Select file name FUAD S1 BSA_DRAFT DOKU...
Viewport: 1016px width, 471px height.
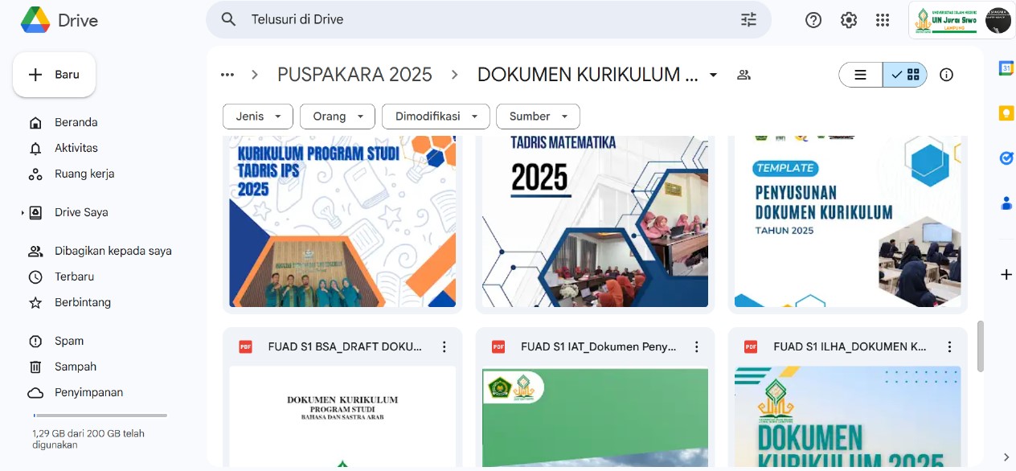pos(345,347)
